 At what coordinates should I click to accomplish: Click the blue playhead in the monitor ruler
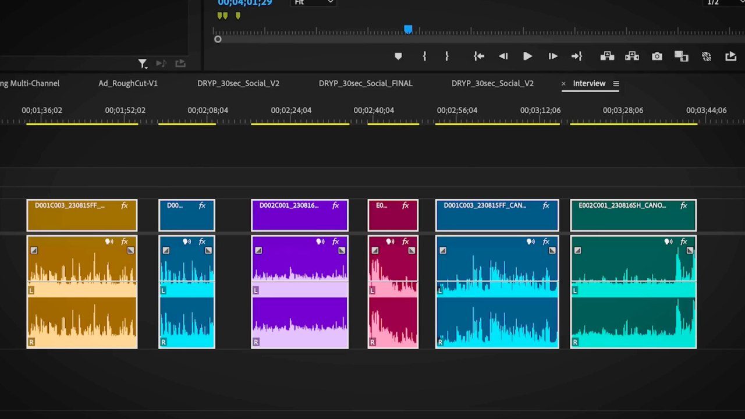408,29
